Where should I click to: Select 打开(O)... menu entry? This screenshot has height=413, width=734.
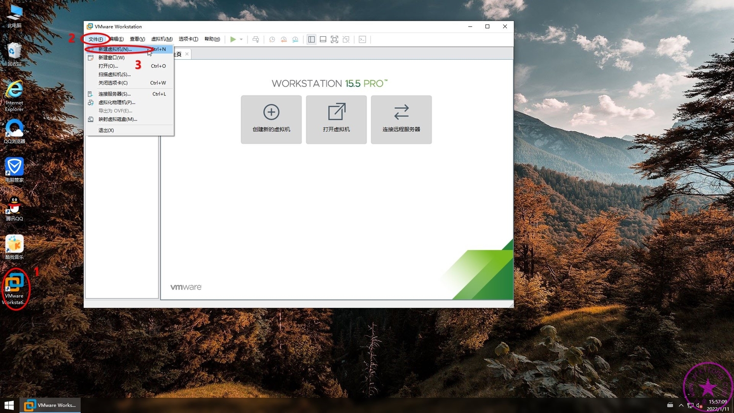click(x=129, y=66)
